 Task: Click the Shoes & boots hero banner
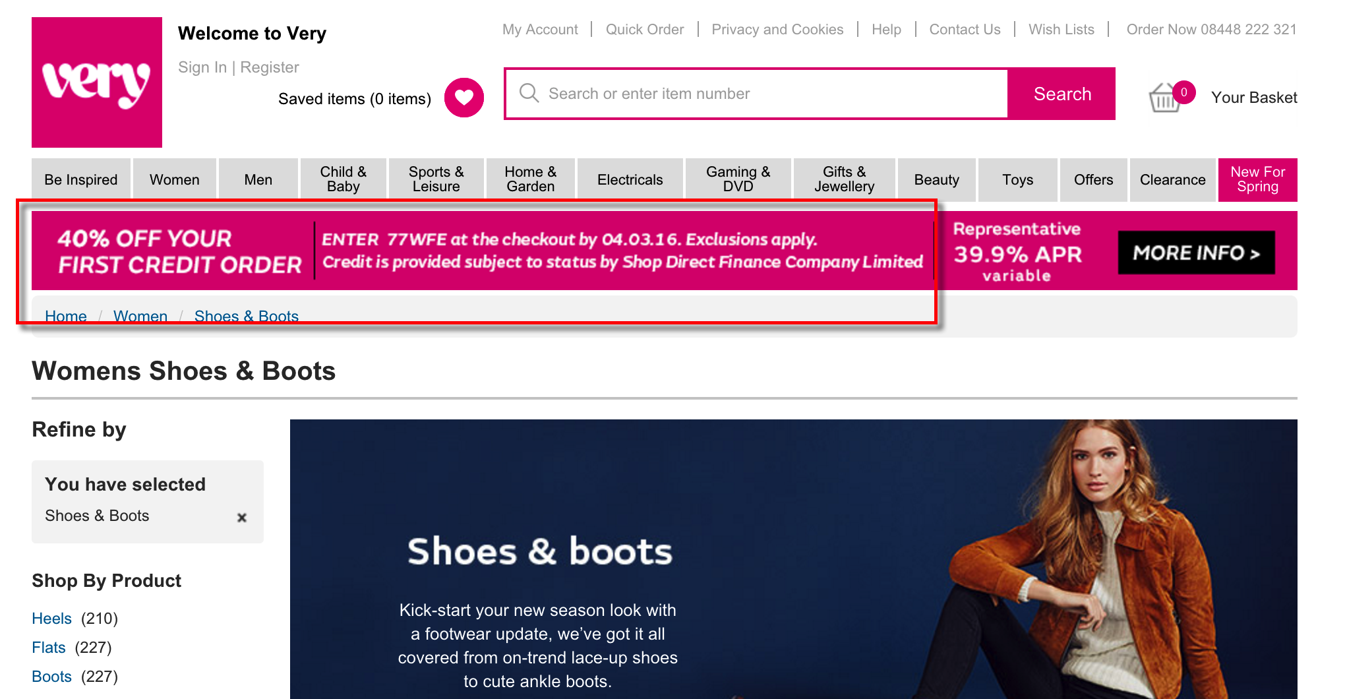793,559
